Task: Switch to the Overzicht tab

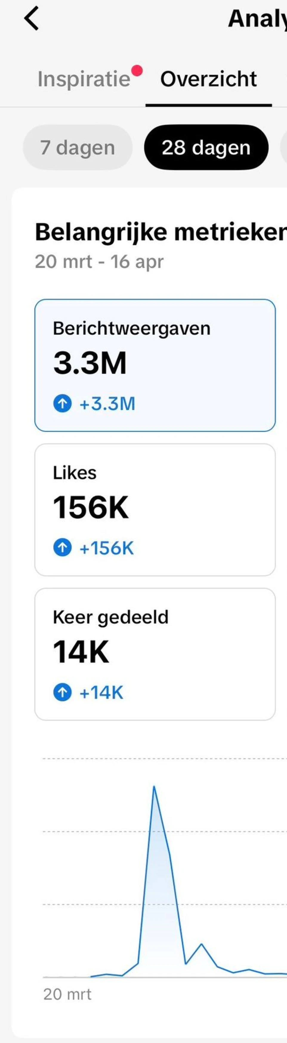Action: click(208, 79)
